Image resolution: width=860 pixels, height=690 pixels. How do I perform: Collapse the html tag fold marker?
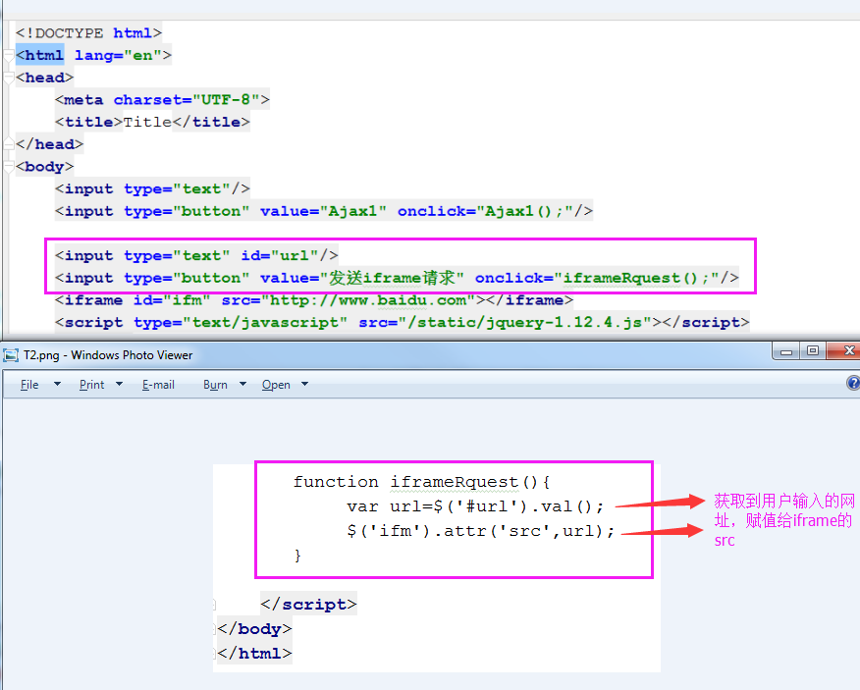click(8, 55)
